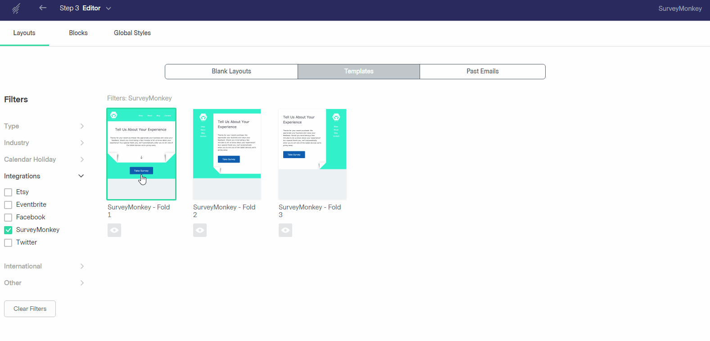
Task: Click the Integrations filter label
Action: tap(22, 176)
